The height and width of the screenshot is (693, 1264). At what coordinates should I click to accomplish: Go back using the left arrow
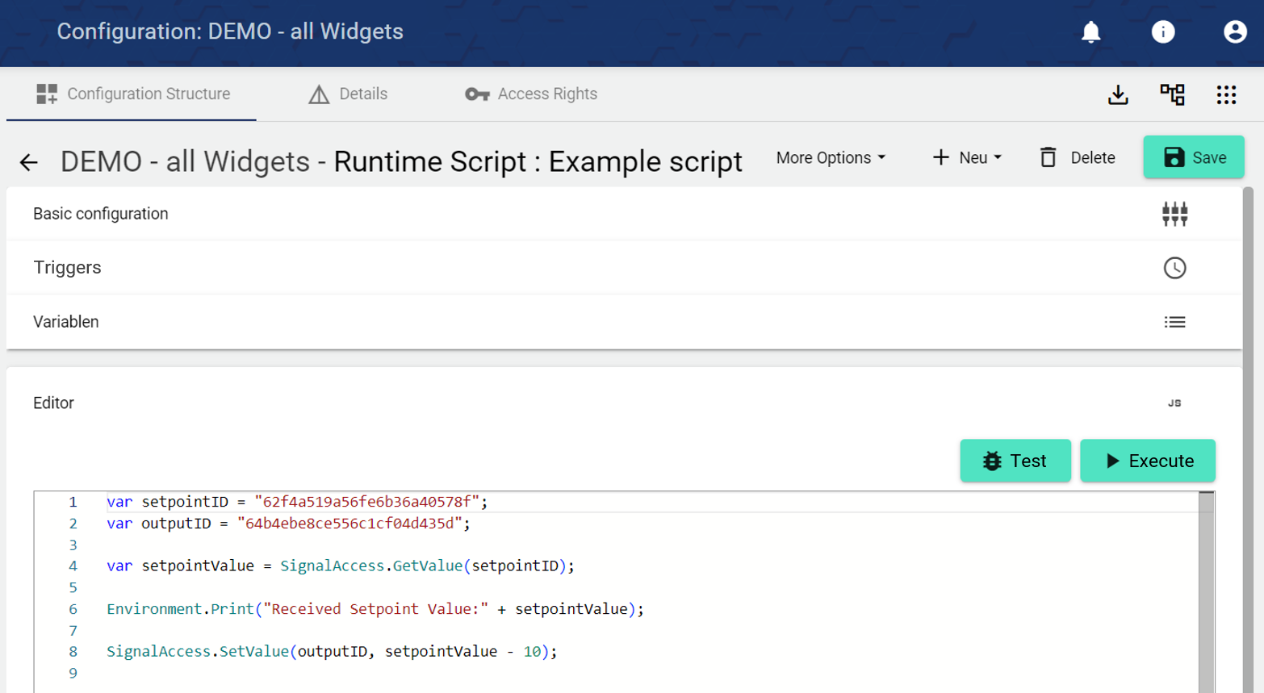click(x=29, y=162)
